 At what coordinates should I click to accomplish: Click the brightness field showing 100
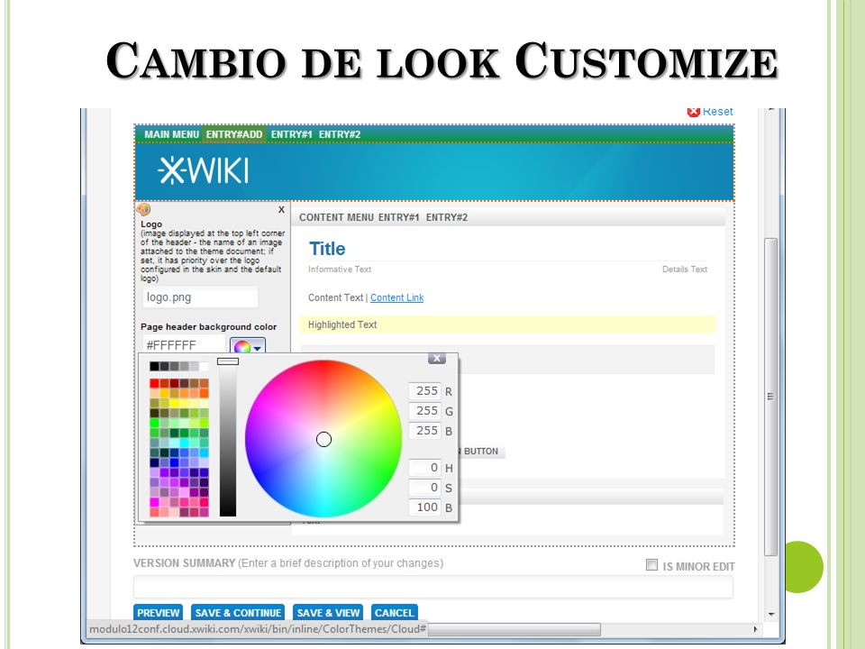pos(424,507)
